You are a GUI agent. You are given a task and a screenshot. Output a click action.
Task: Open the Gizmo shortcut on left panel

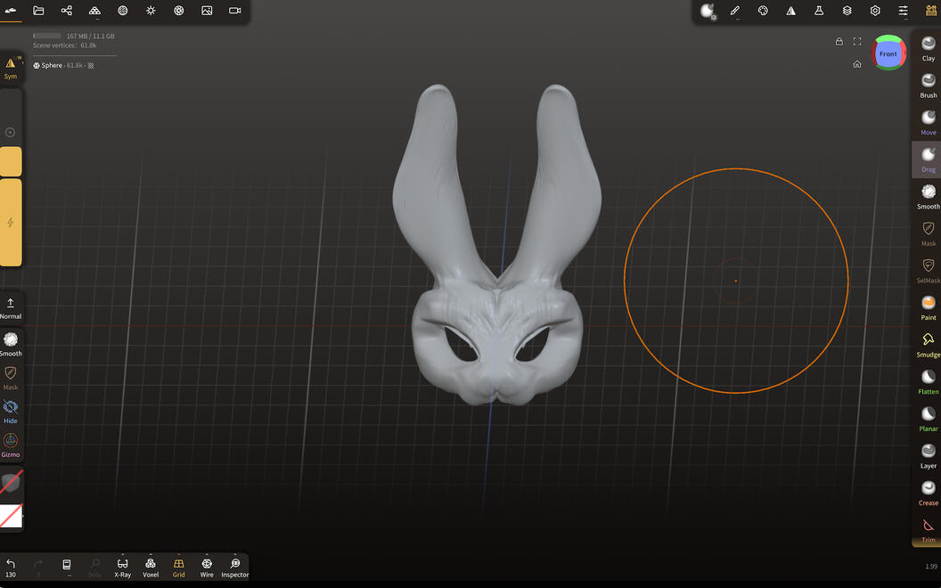pos(11,445)
